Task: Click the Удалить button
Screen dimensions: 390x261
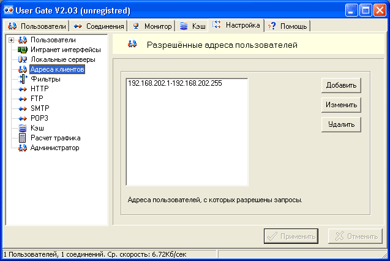Action: click(x=341, y=124)
